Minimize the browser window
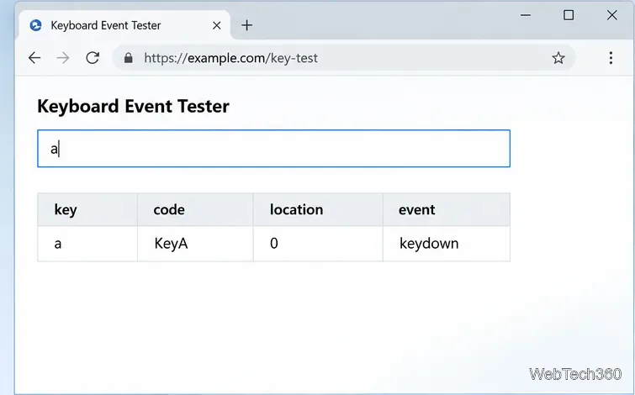635x395 pixels. click(x=526, y=15)
